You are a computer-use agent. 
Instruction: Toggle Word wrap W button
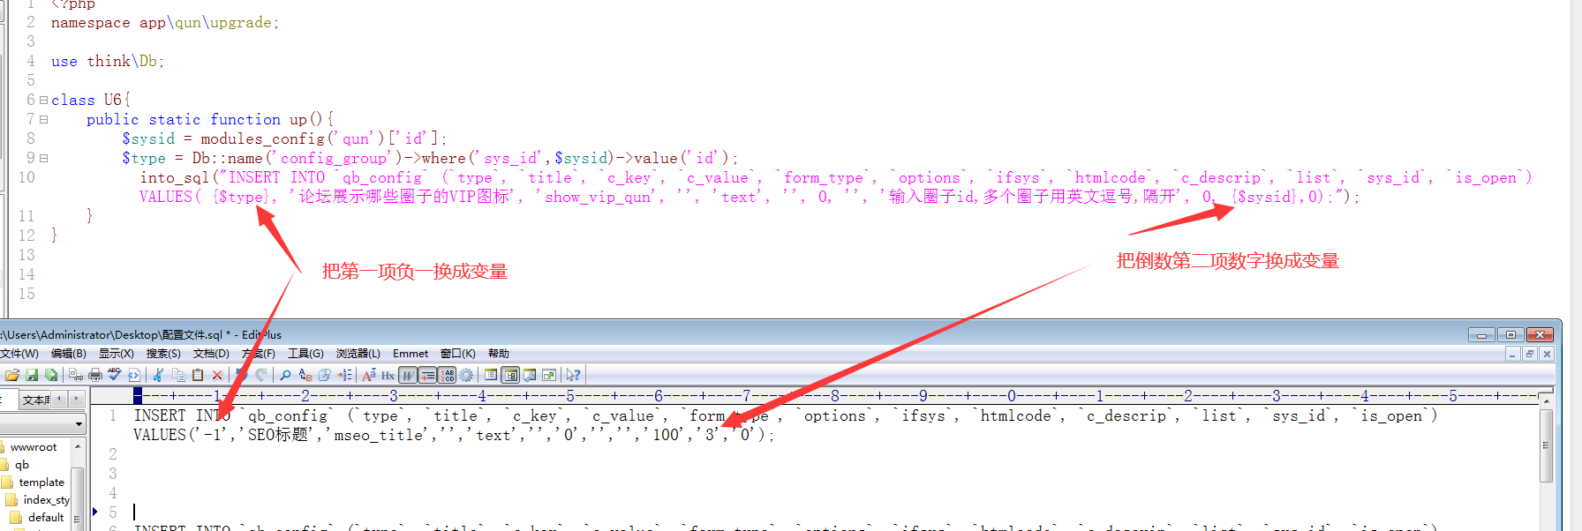pyautogui.click(x=408, y=375)
